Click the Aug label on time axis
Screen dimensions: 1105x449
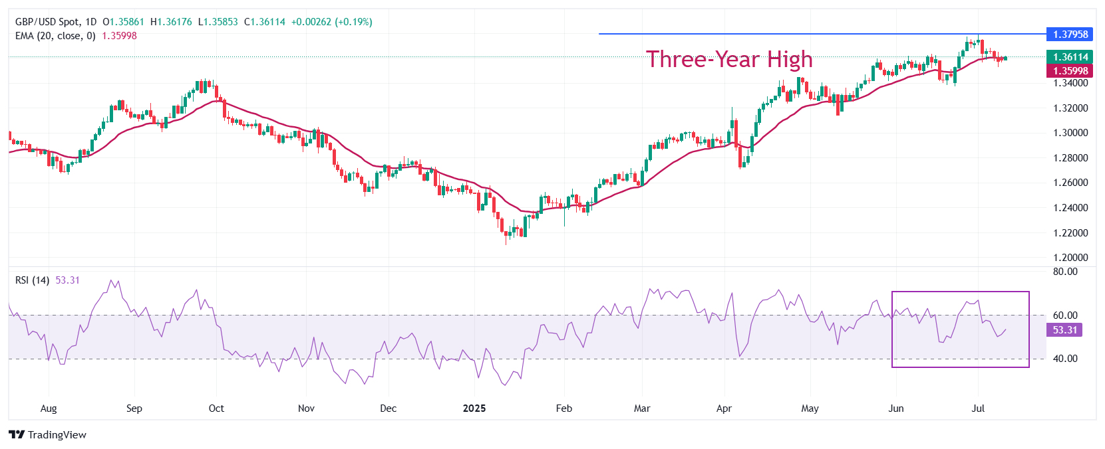(49, 408)
